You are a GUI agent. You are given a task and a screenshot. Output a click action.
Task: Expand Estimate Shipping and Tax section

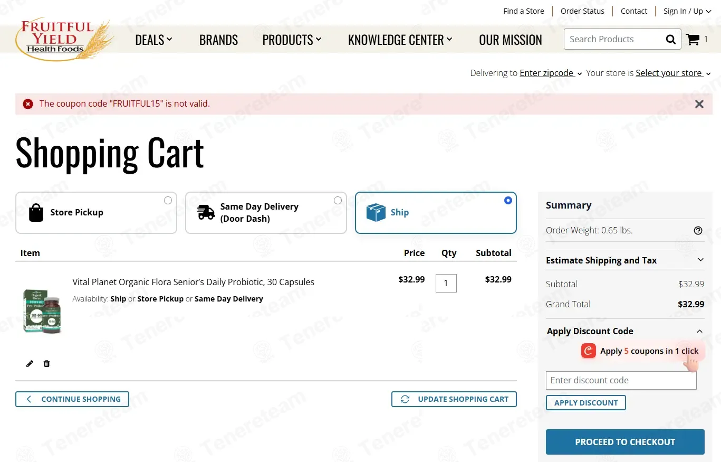click(x=625, y=260)
